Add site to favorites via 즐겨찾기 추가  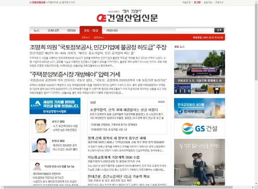pos(68,3)
